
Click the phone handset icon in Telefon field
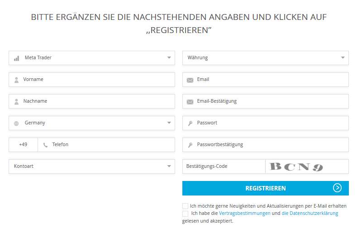coord(46,145)
